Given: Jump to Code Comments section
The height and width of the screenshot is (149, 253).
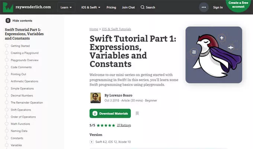Looking at the screenshot, I should click(x=21, y=67).
